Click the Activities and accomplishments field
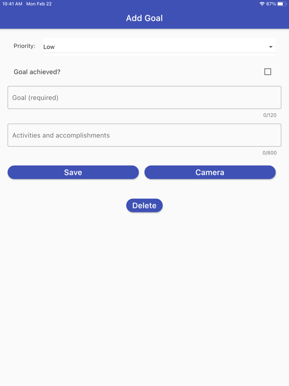This screenshot has height=386, width=289. tap(144, 135)
